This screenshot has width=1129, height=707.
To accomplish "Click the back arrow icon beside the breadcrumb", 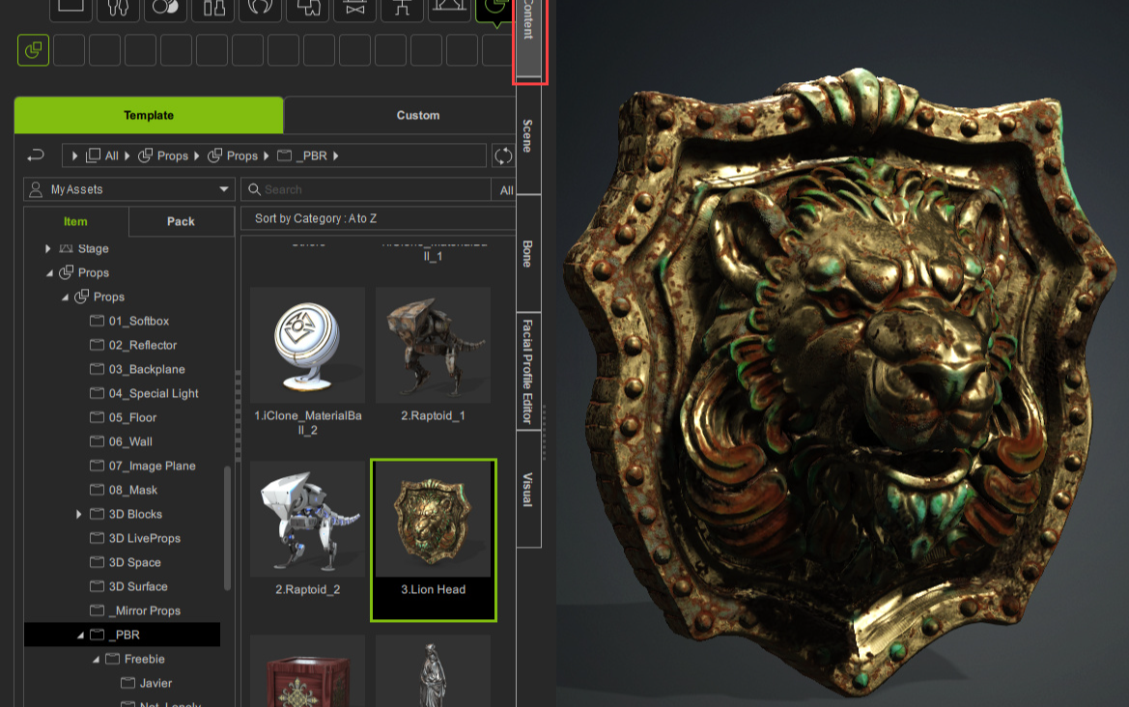I will [36, 156].
